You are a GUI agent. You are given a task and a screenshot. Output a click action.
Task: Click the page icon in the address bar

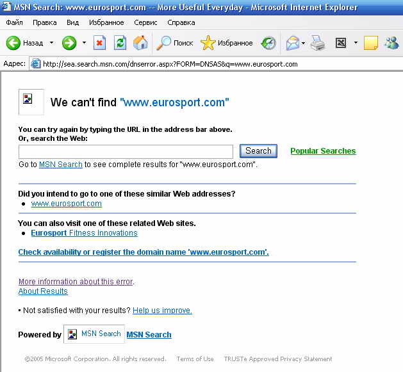click(35, 64)
